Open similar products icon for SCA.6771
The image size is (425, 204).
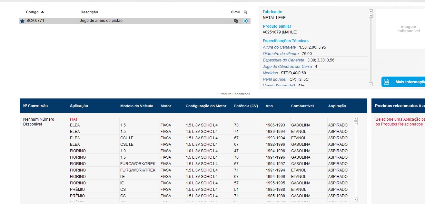pos(236,21)
